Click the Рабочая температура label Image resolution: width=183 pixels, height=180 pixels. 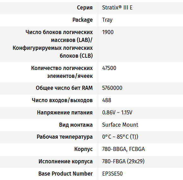coord(65,137)
